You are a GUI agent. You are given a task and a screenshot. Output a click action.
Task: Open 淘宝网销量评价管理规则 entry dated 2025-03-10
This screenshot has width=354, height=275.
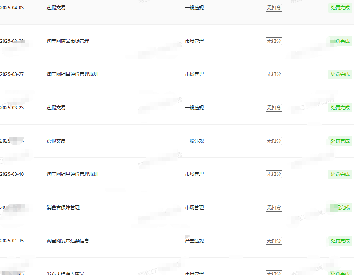click(72, 174)
